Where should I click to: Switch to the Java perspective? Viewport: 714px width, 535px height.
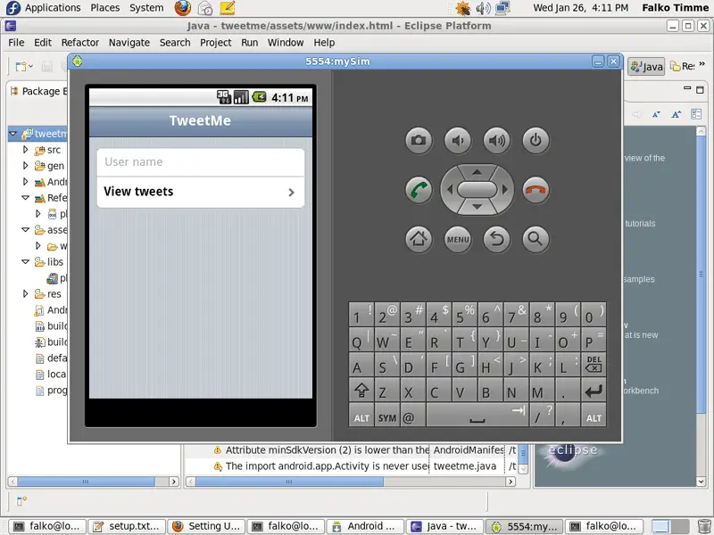point(646,66)
